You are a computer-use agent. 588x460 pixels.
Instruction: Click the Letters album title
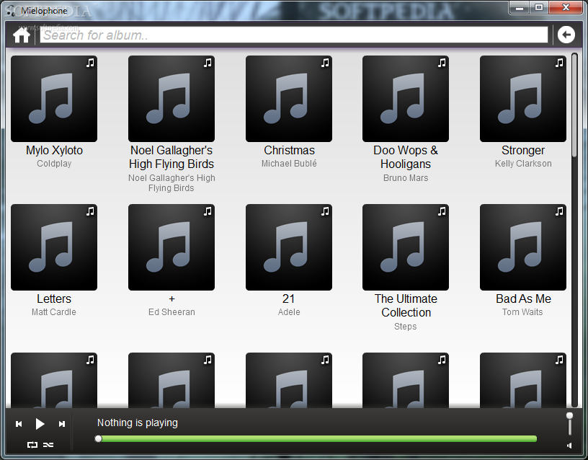[54, 299]
